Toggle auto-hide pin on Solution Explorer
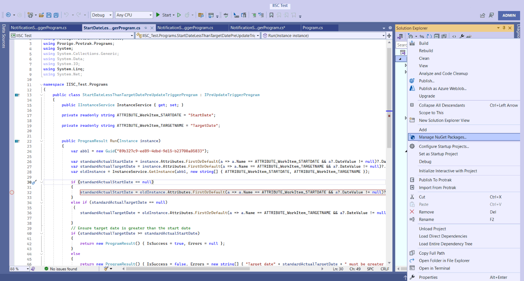 tap(504, 28)
